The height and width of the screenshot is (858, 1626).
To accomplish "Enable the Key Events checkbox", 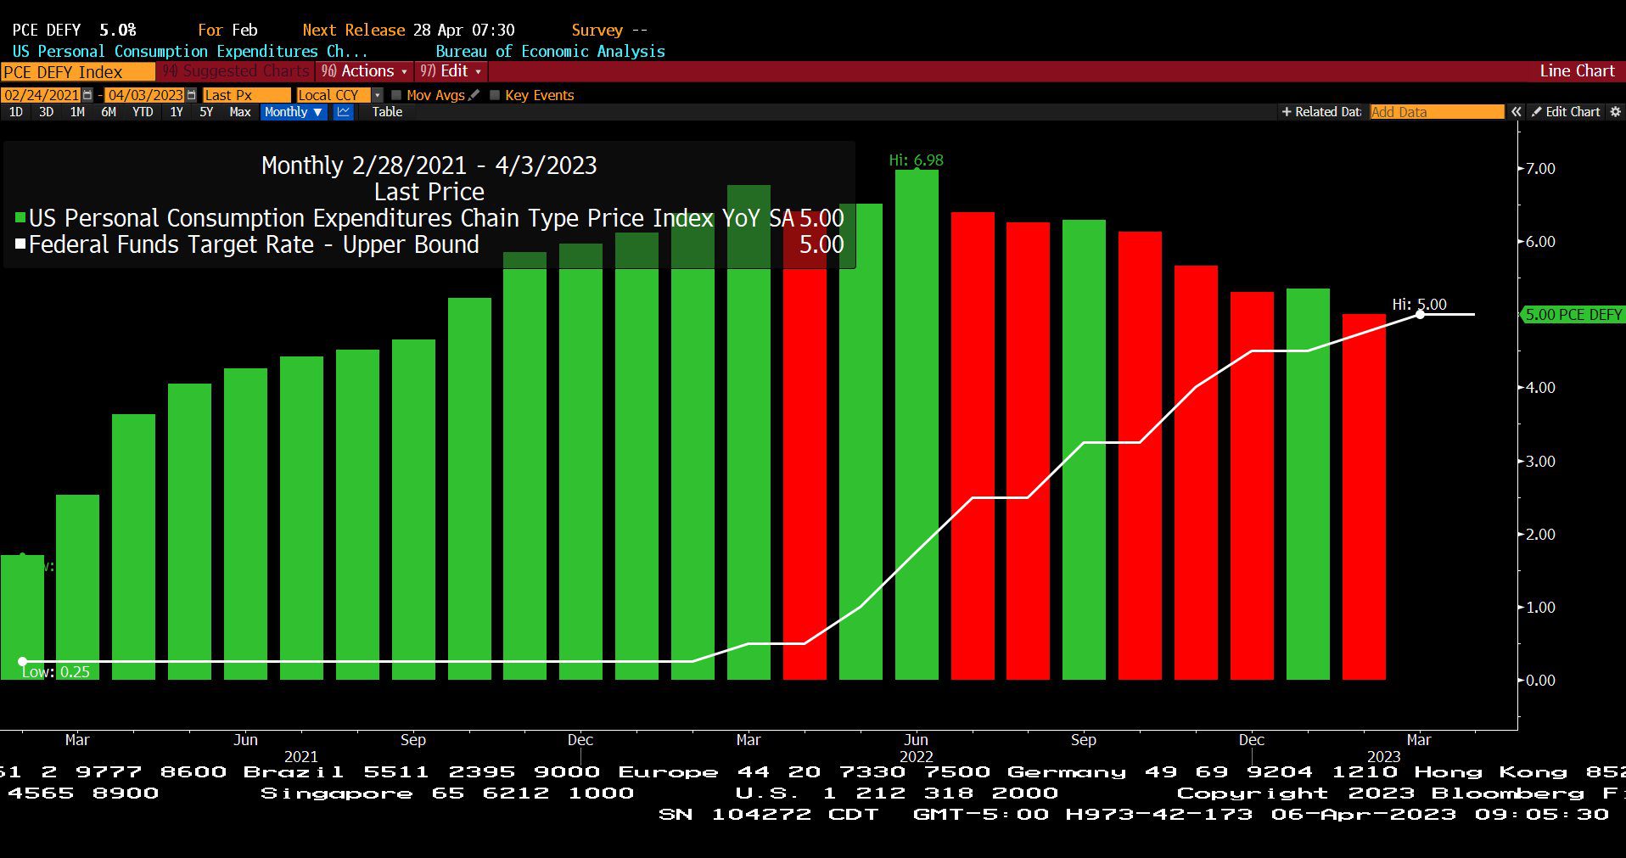I will pos(495,95).
